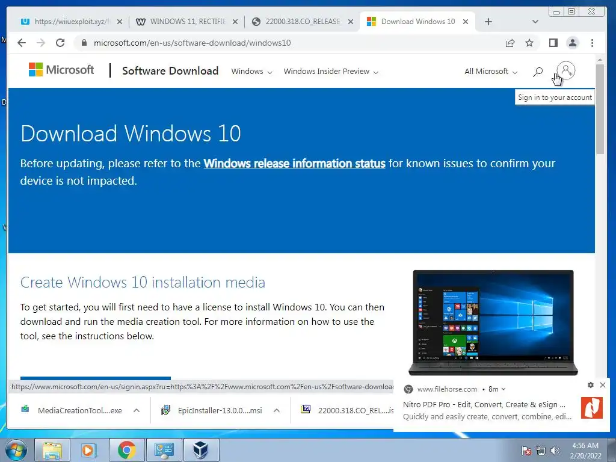616x462 pixels.
Task: Open notification settings gear icon
Action: (591, 385)
